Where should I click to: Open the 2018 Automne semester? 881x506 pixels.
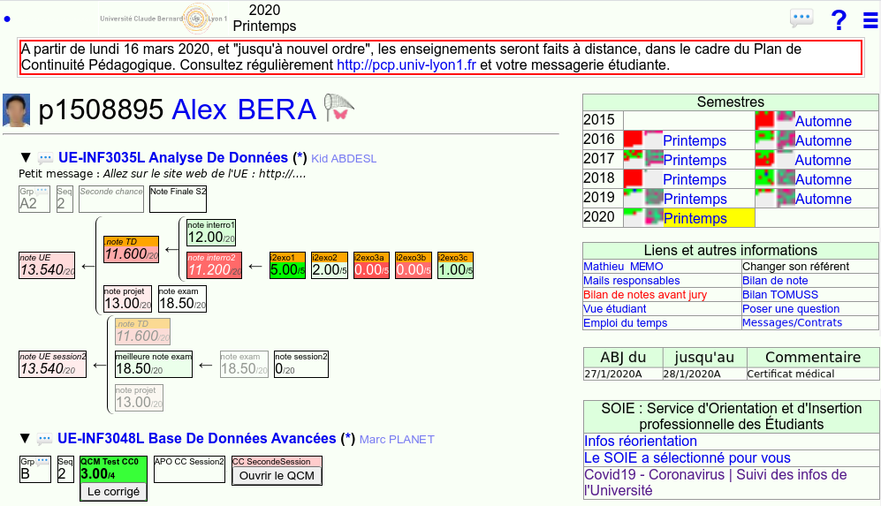823,179
